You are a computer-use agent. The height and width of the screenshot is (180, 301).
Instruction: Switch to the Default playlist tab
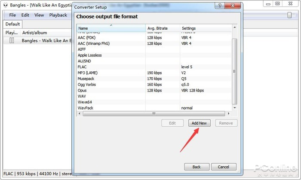point(12,24)
